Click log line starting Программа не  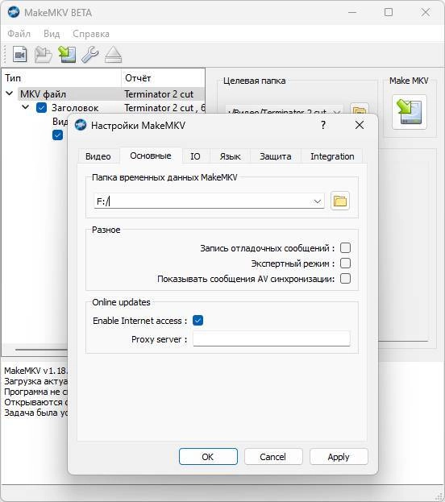pos(36,392)
